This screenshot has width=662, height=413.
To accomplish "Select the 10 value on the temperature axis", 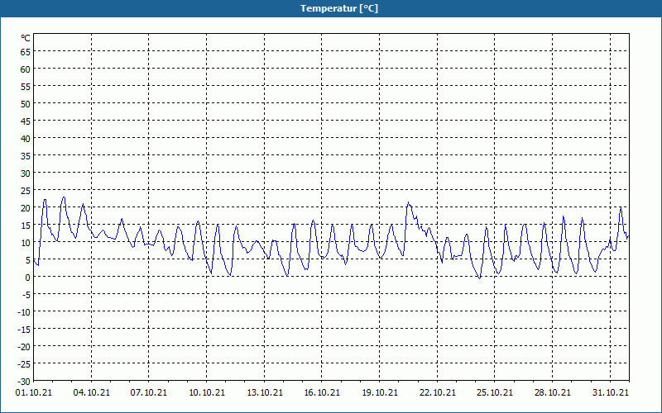I will pos(26,242).
